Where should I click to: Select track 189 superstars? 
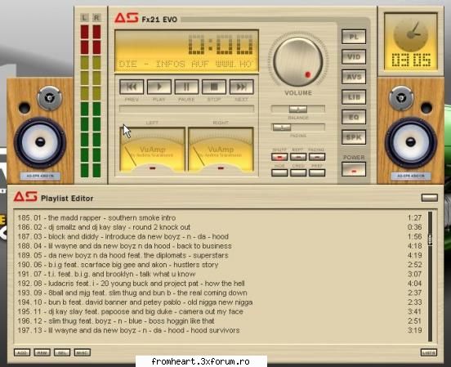coord(220,255)
